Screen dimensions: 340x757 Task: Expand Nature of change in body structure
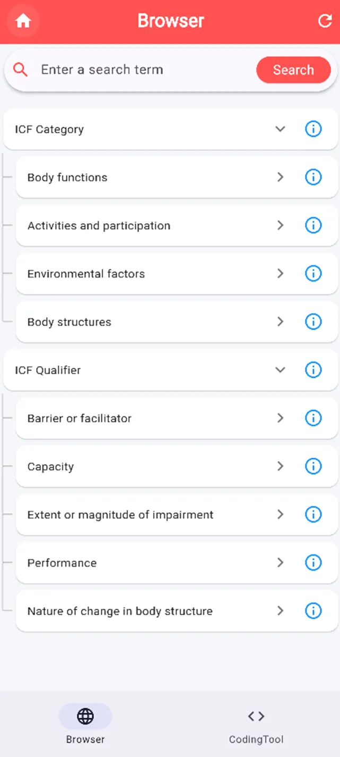click(x=281, y=611)
